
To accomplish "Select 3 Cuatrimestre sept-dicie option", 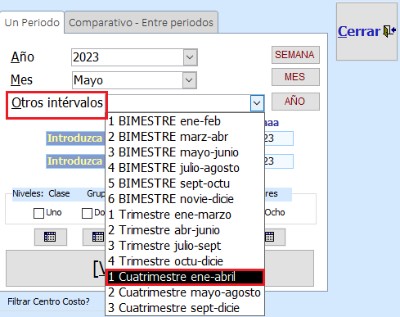I will point(185,308).
